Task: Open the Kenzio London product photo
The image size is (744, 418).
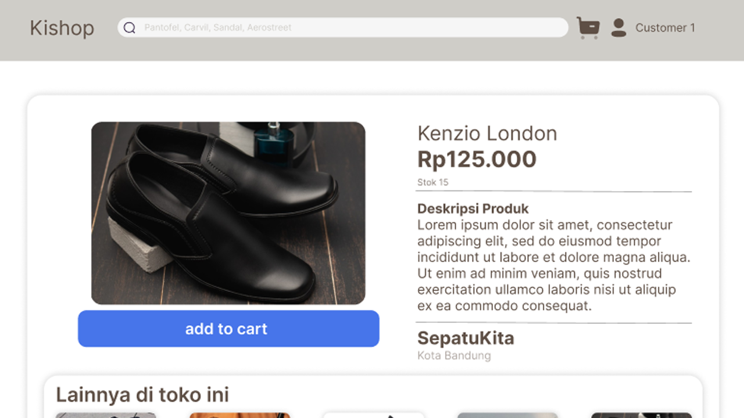Action: point(228,213)
